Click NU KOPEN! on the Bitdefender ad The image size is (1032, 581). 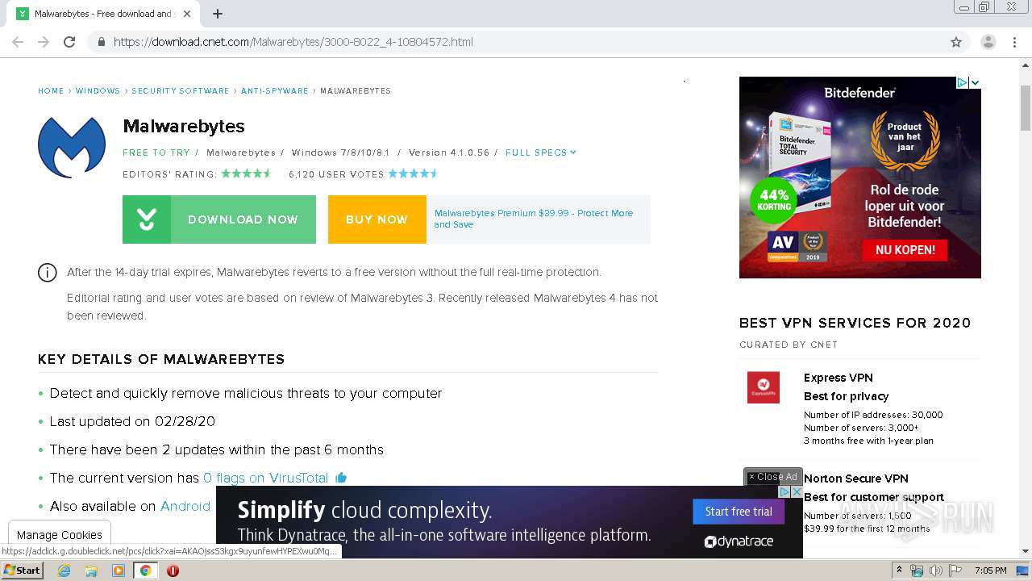[905, 250]
